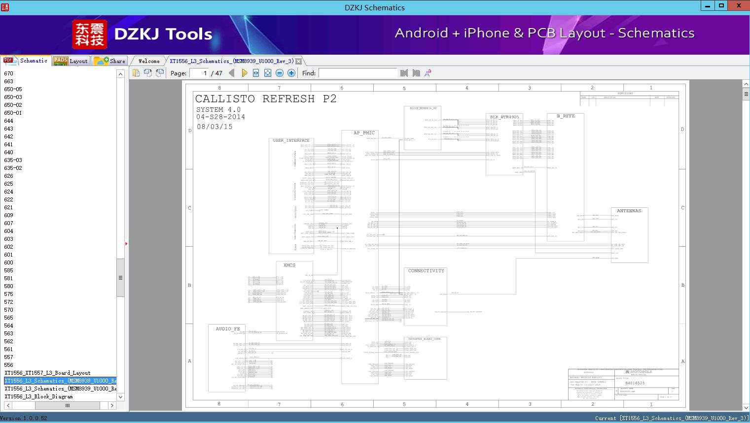
Task: Toggle the match case search option
Action: tap(428, 73)
